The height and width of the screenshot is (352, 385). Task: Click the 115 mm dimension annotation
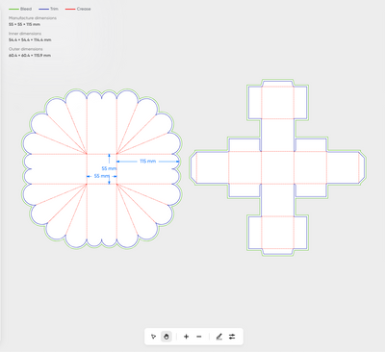[147, 162]
